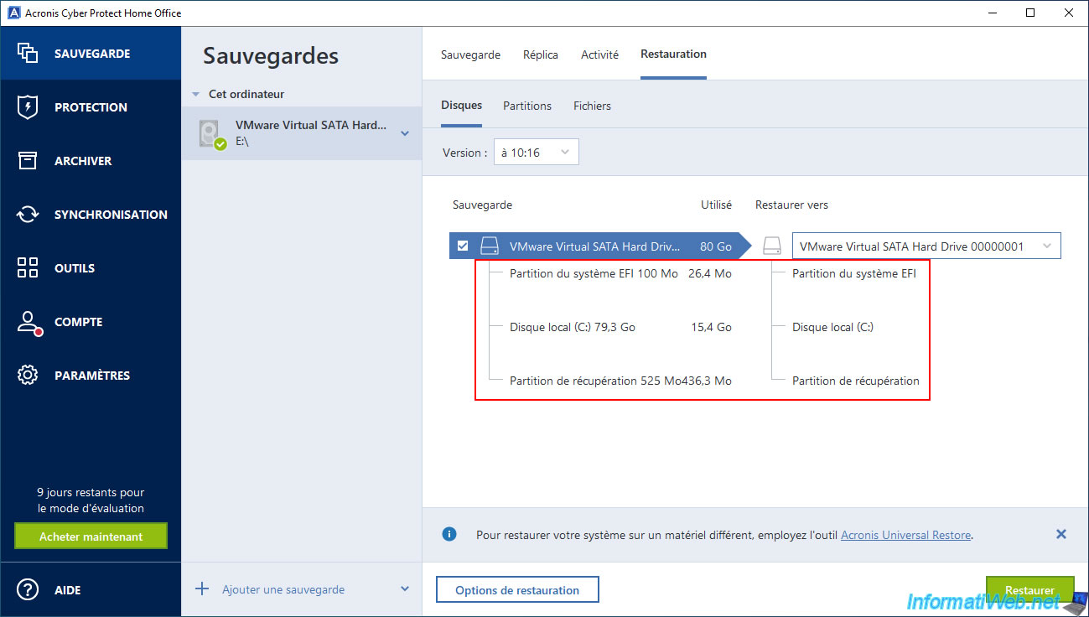Open the Ajouter une sauvegarde dropdown arrow
1089x617 pixels.
405,589
